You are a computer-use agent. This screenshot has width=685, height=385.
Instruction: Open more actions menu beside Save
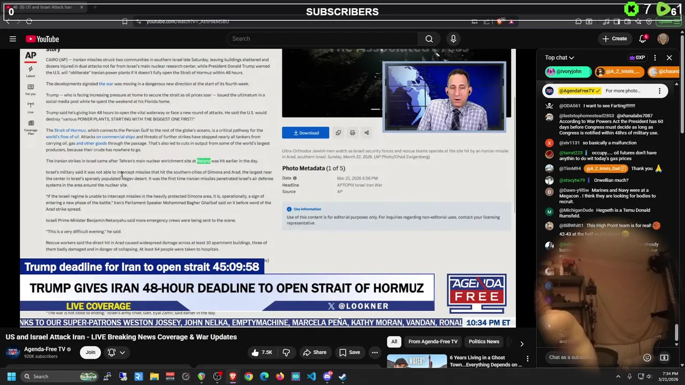[x=375, y=352]
